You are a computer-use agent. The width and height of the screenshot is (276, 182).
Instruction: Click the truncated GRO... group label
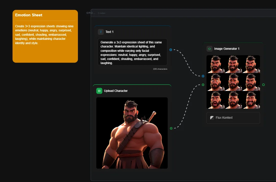point(91,13)
